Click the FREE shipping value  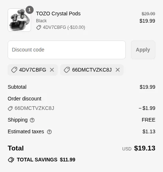(148, 120)
